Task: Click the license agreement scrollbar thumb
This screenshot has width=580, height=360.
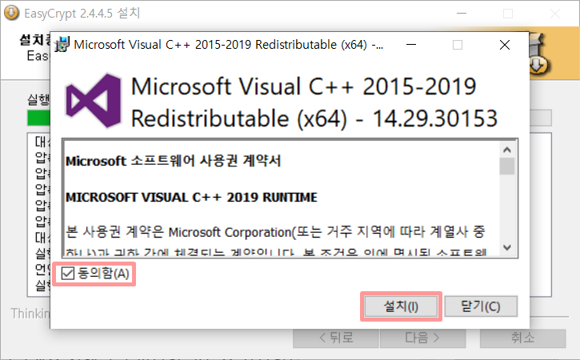Action: coord(507,166)
